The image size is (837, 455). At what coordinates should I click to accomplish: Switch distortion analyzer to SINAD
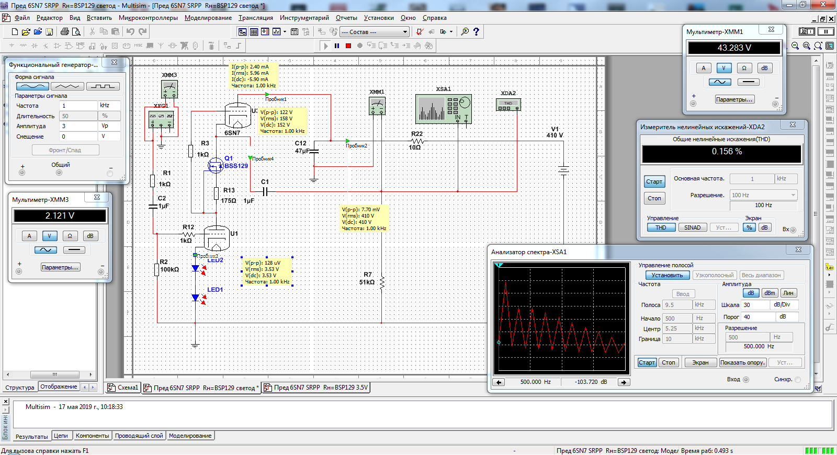click(x=693, y=227)
